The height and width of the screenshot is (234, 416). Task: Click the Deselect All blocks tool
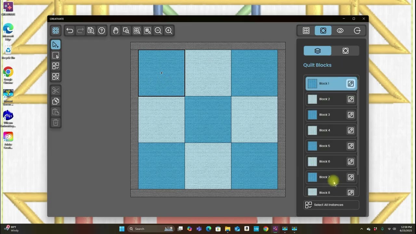pos(56,77)
